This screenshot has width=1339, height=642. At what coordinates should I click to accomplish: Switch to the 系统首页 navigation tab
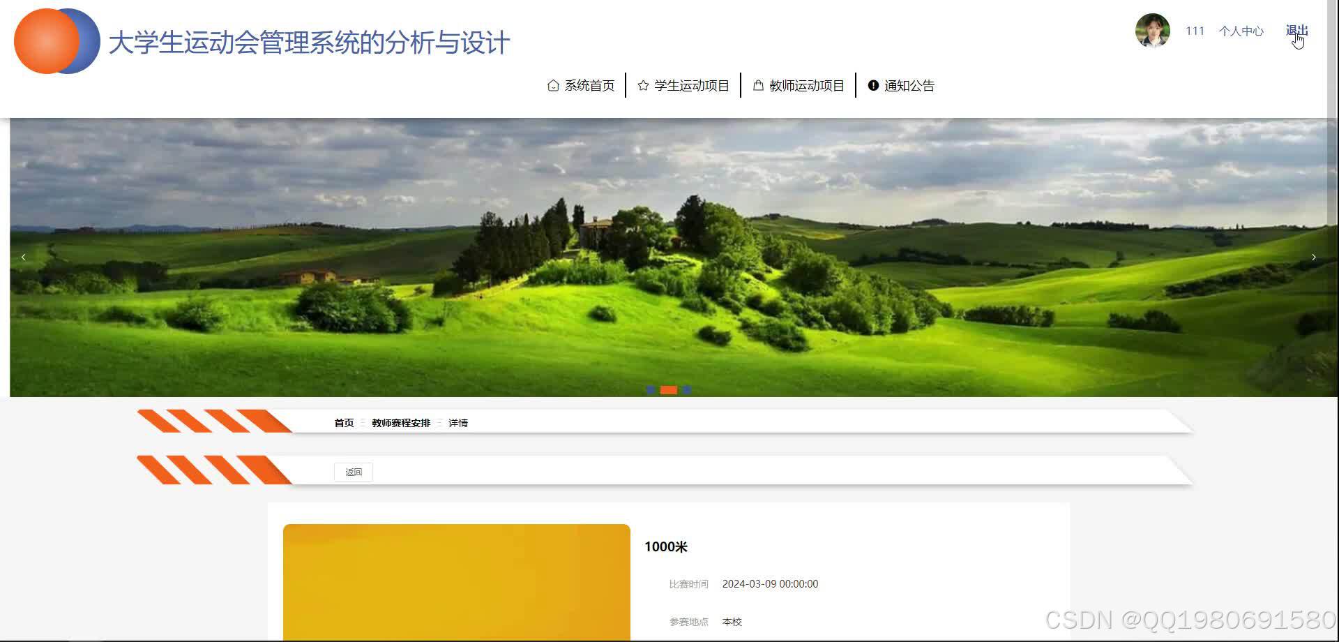(589, 84)
